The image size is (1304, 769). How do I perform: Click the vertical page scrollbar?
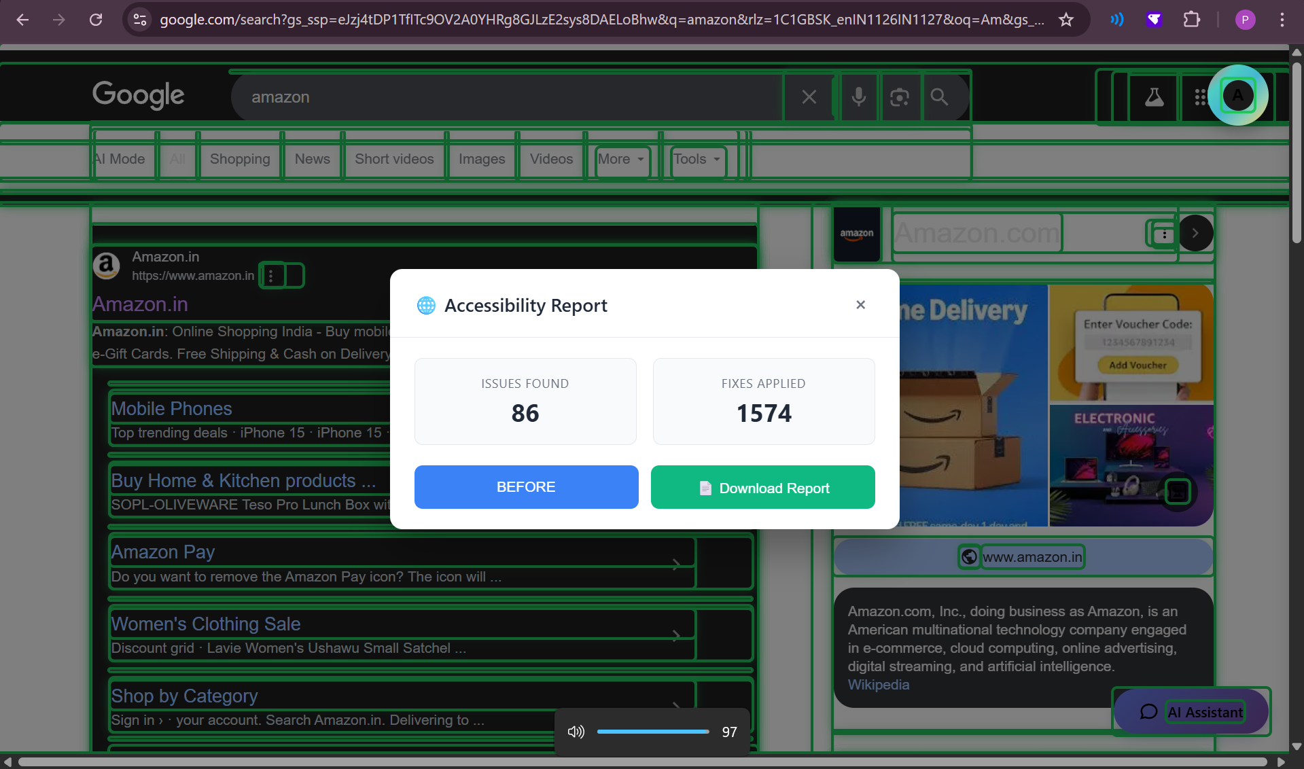click(x=1297, y=152)
